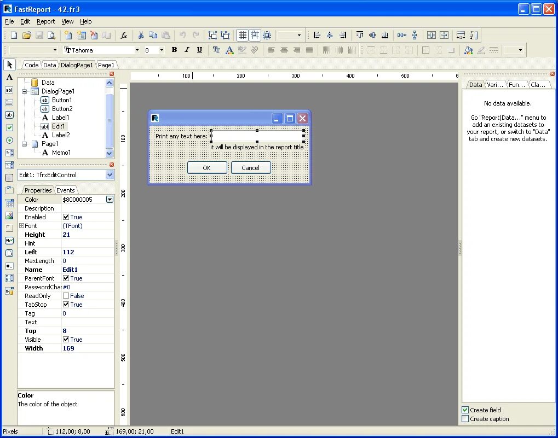This screenshot has width=558, height=438.
Task: Select the Label control tool
Action: pyautogui.click(x=8, y=77)
